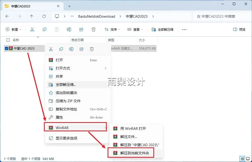
Task: Choose 显示更多选项
Action: pos(78,138)
